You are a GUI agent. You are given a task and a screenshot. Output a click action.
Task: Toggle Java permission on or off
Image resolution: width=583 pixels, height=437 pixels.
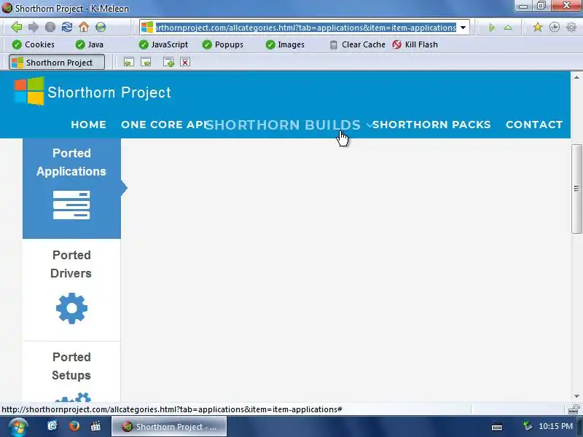point(89,44)
